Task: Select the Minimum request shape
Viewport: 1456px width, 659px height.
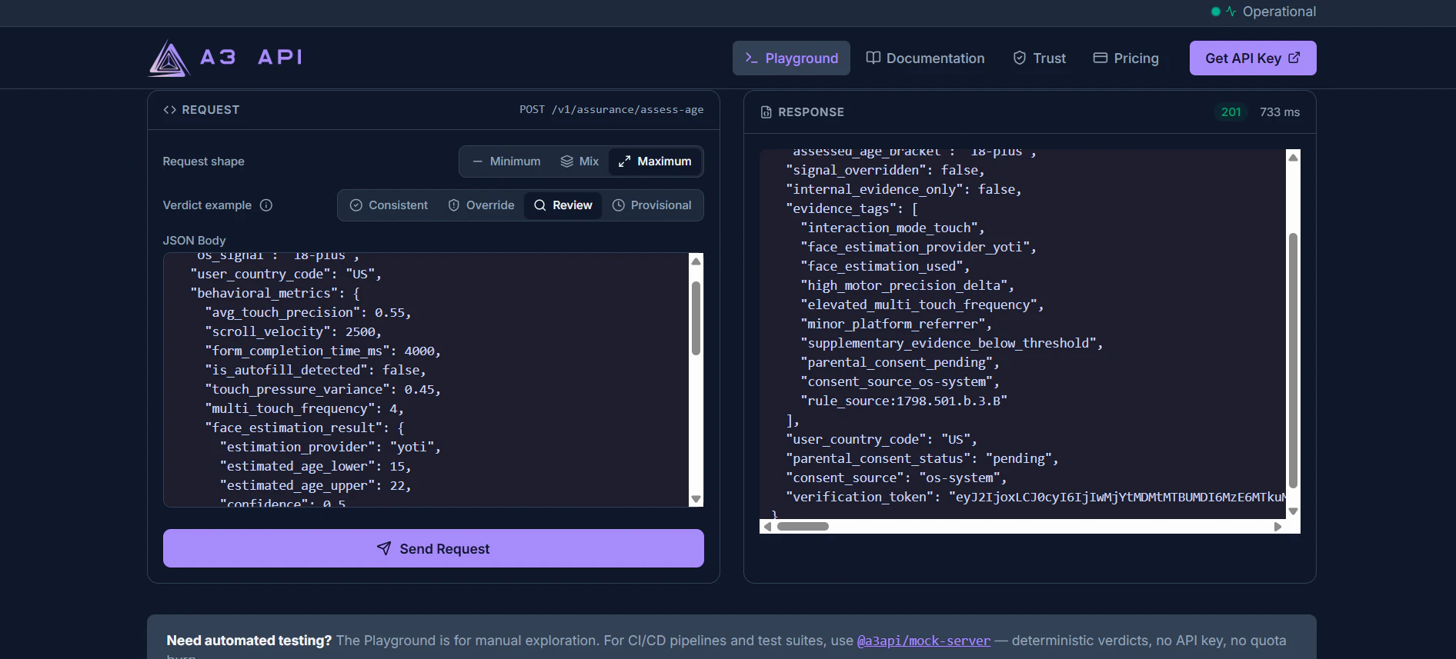Action: (x=507, y=161)
